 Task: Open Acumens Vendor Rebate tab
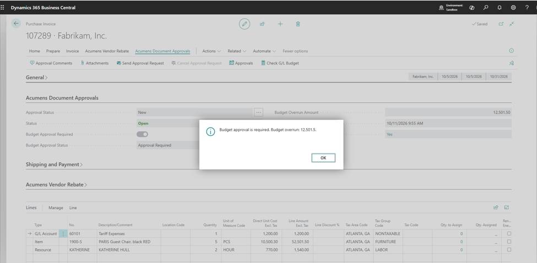click(107, 51)
